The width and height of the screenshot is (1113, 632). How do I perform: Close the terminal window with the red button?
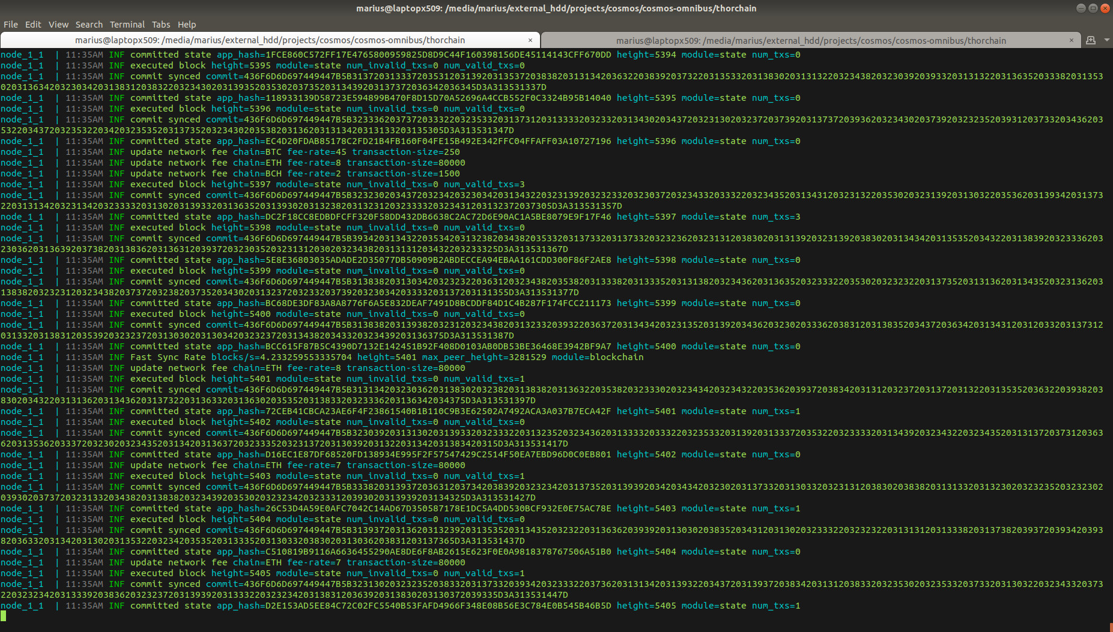(1105, 8)
